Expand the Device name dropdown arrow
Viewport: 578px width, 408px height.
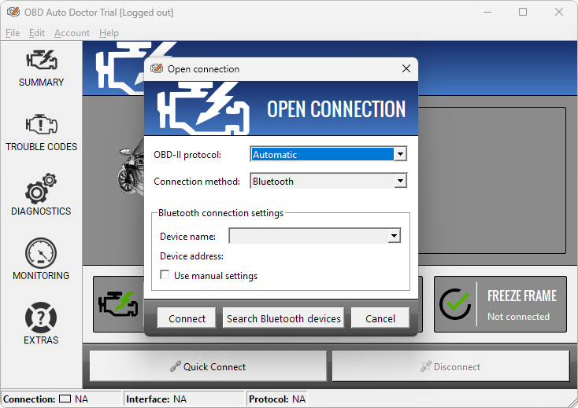pos(394,236)
